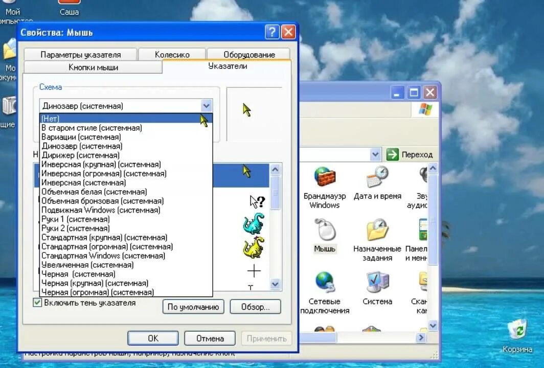Click the help question-mark title bar button

coord(272,32)
